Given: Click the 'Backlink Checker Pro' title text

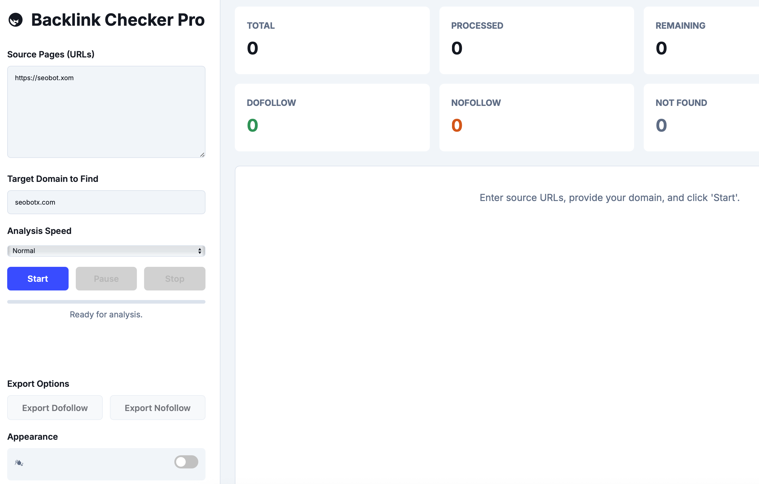Looking at the screenshot, I should click(x=118, y=20).
